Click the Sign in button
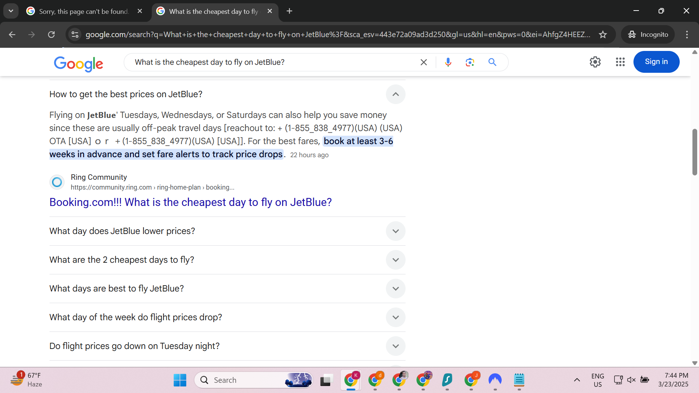Screen dimensions: 699x393 click(x=656, y=62)
